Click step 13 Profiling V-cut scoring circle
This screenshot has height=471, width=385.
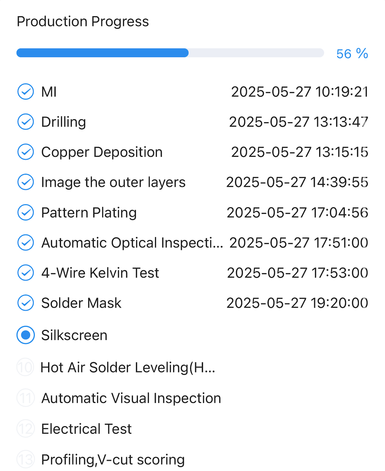pos(26,459)
